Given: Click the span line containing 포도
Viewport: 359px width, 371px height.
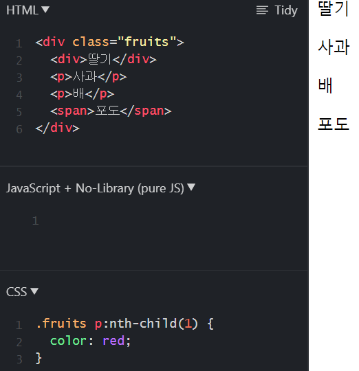Looking at the screenshot, I should pos(111,111).
